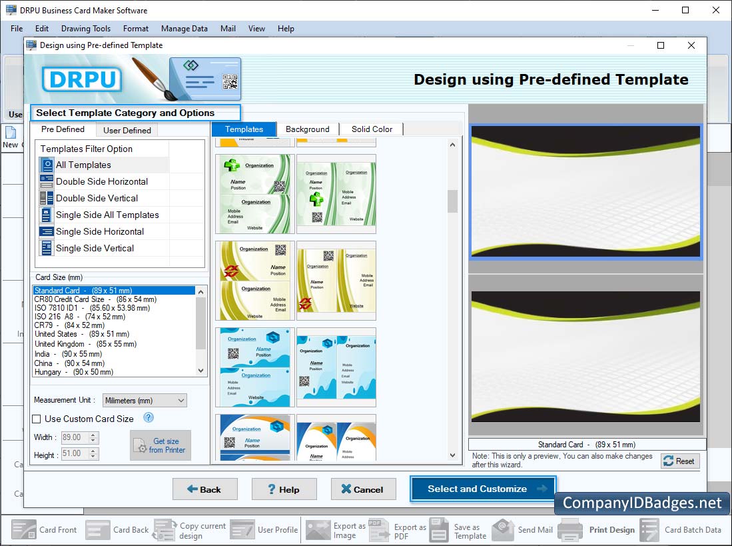
Task: Open the Format menu
Action: tap(136, 29)
